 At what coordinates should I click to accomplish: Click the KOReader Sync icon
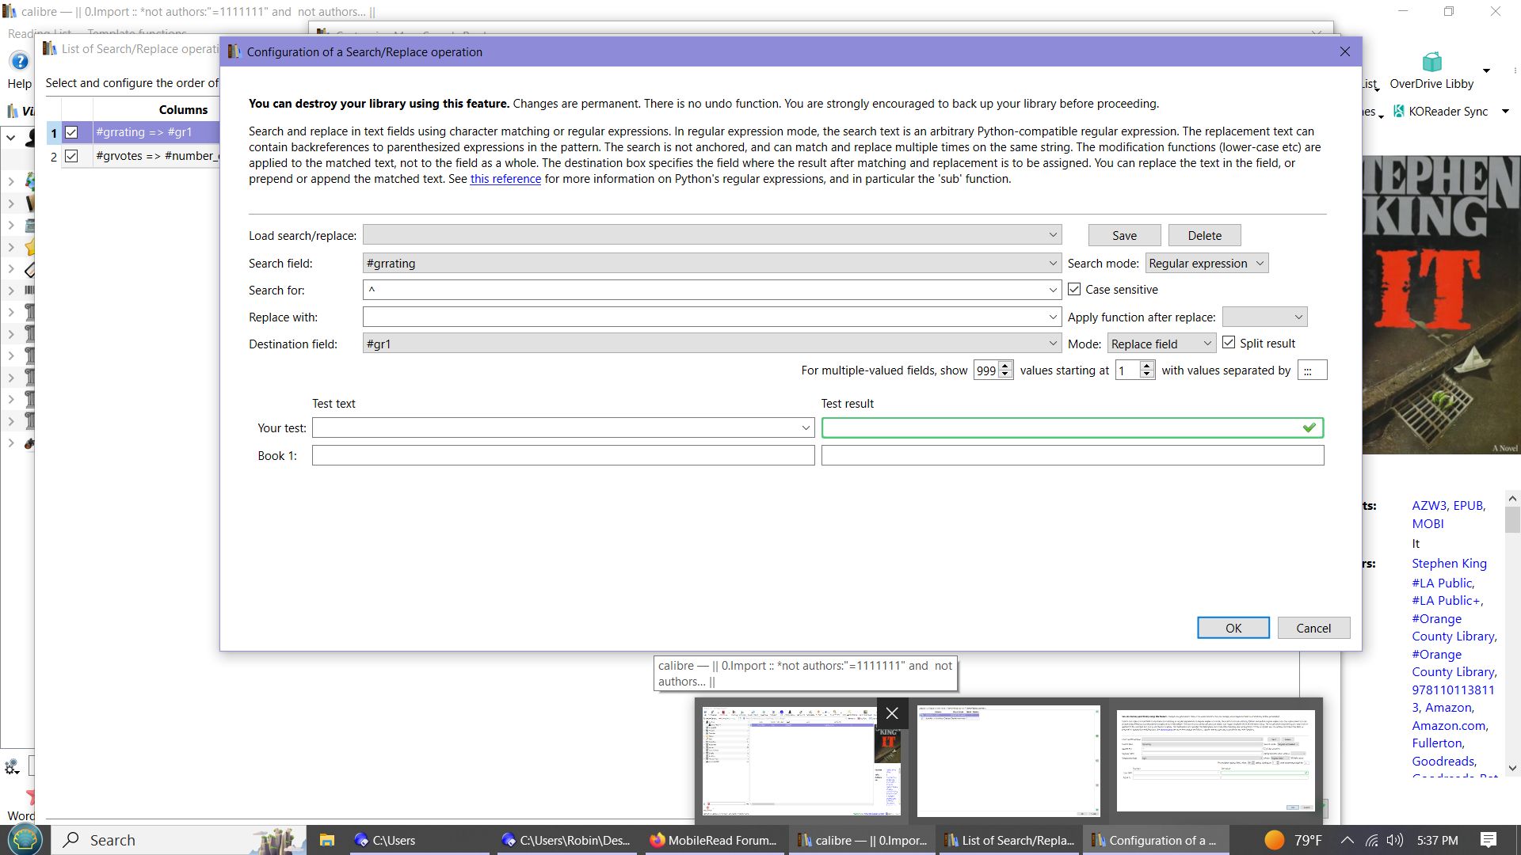1399,112
